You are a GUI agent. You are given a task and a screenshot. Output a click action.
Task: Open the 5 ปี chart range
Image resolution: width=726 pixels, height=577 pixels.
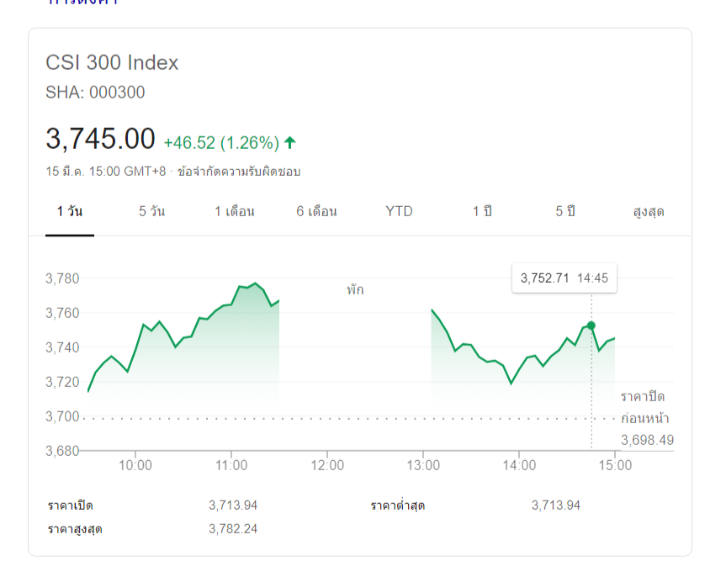564,211
